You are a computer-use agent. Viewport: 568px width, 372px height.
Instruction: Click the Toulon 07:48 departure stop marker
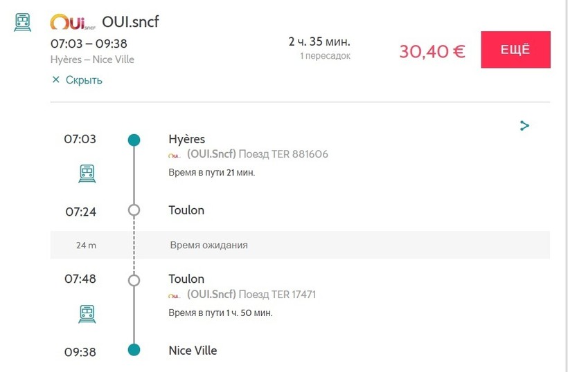pos(134,280)
